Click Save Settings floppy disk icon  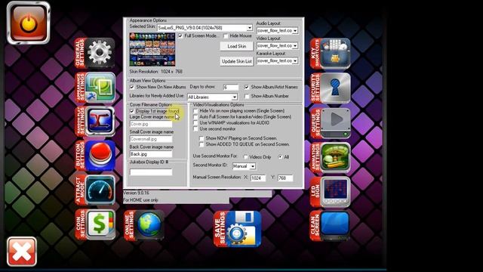(x=238, y=229)
